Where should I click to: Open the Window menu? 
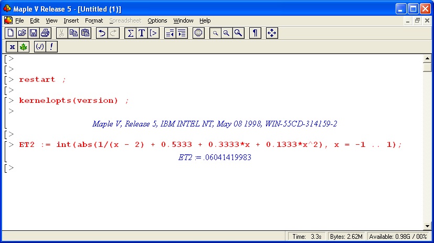183,20
